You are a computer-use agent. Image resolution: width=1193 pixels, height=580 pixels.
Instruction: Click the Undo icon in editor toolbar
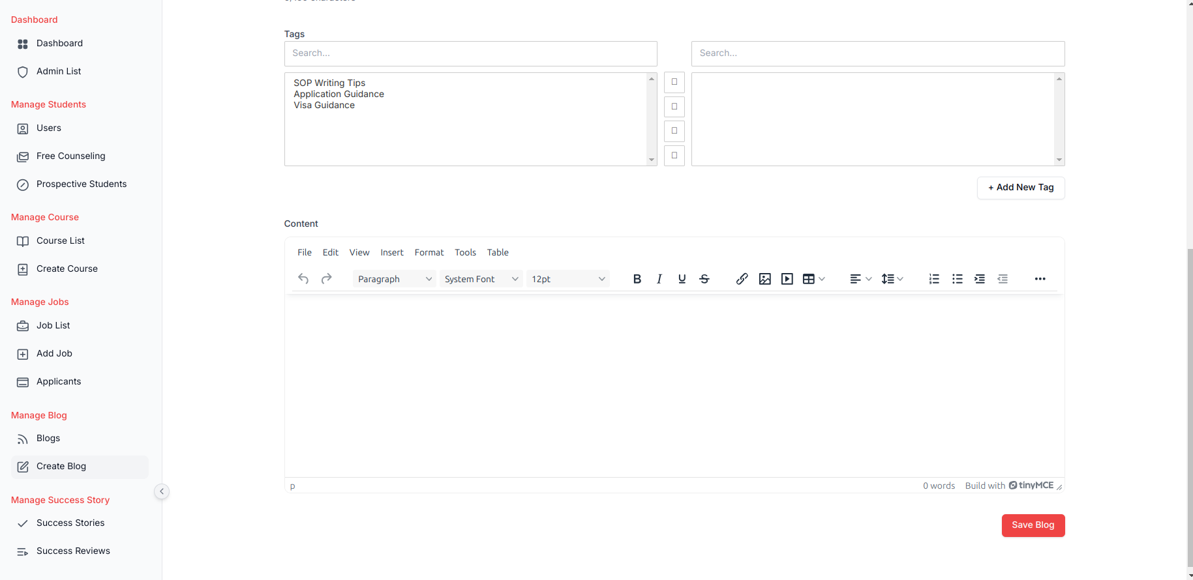click(303, 279)
